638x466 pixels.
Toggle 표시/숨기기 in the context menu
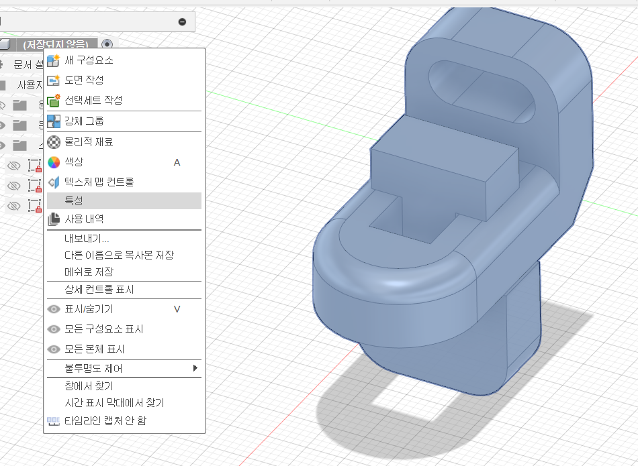[x=124, y=309]
